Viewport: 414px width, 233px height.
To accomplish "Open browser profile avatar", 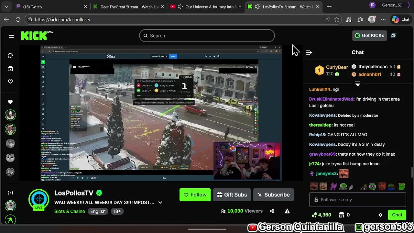I will click(372, 19).
